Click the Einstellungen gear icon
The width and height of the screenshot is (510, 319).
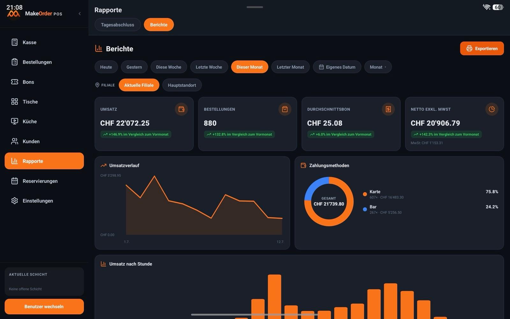tap(15, 201)
